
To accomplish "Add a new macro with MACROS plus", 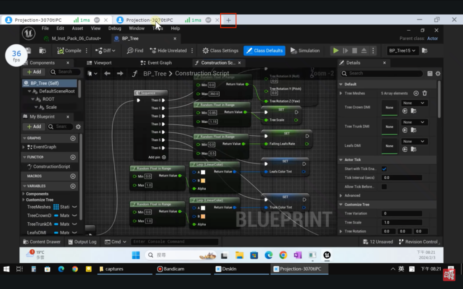I will 73,176.
